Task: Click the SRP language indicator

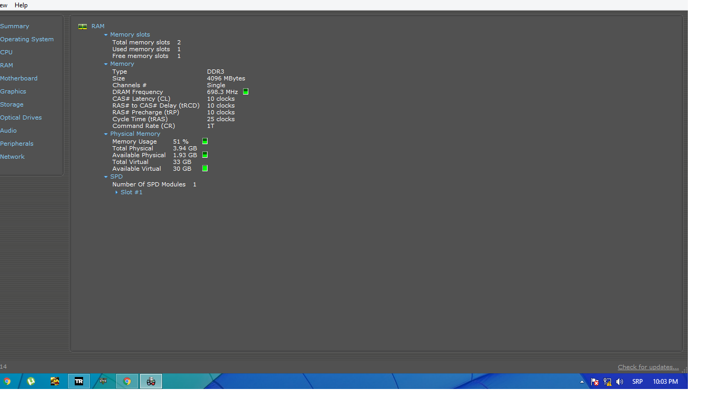Action: coord(637,382)
